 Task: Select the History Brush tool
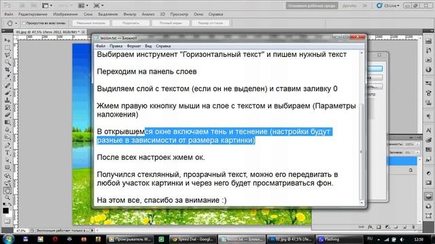(x=7, y=108)
